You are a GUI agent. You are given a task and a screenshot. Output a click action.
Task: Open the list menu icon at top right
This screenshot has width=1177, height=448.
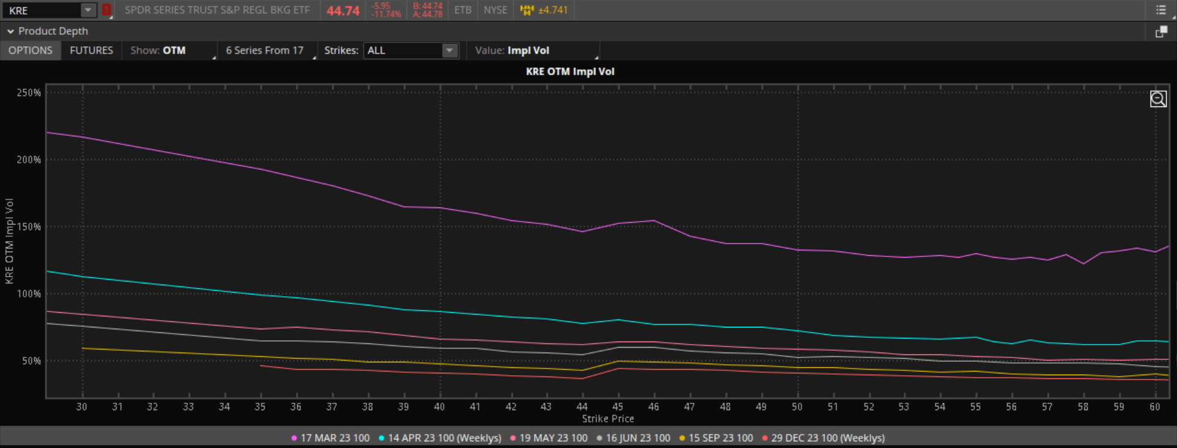coord(1160,10)
